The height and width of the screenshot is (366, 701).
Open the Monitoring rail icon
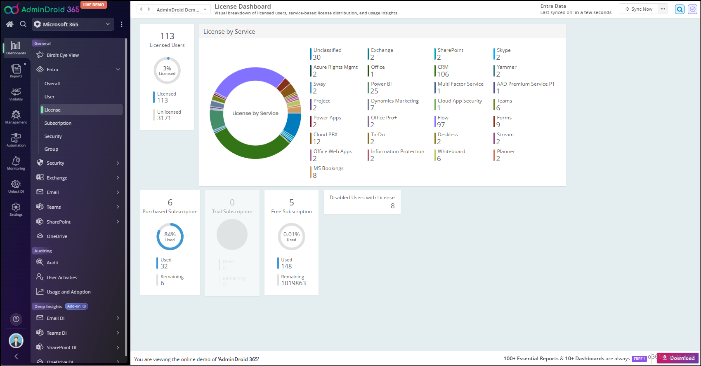pos(16,163)
